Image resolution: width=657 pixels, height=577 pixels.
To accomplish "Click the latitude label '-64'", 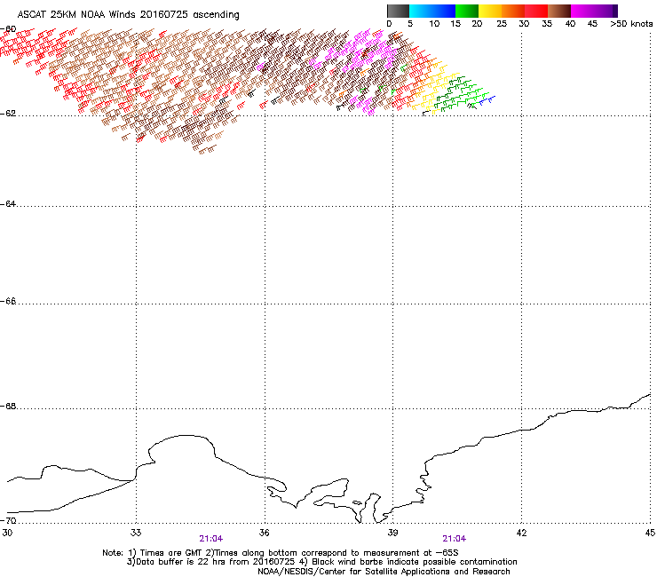I will [8, 204].
